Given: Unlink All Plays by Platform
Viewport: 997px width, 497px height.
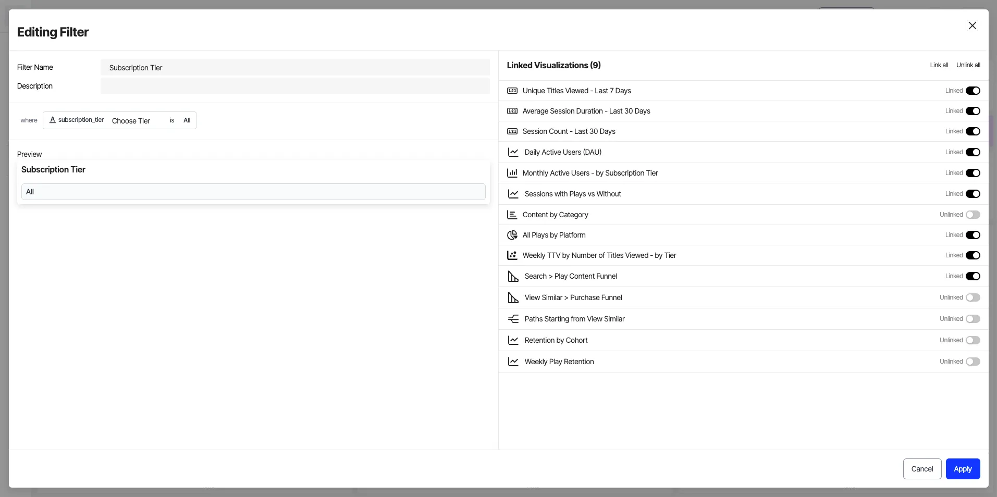Looking at the screenshot, I should coord(973,235).
